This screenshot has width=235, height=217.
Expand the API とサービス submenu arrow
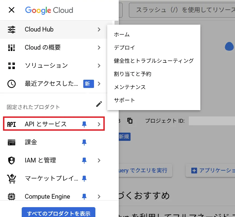tap(99, 124)
